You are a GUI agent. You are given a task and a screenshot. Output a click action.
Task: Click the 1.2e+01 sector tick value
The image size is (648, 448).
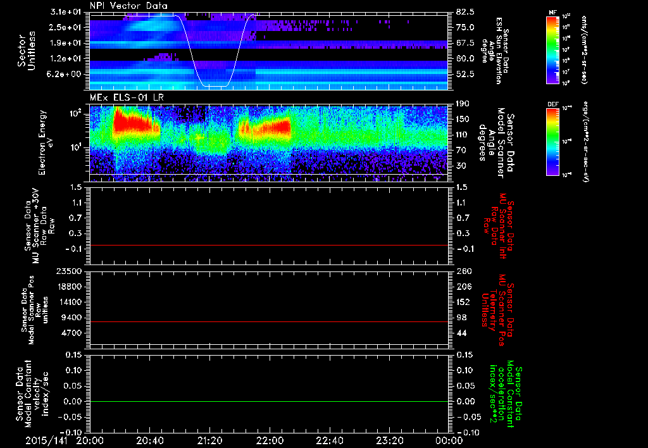tap(66, 59)
